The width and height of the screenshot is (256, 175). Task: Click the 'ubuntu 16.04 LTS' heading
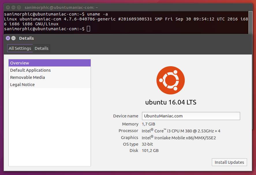(x=171, y=102)
